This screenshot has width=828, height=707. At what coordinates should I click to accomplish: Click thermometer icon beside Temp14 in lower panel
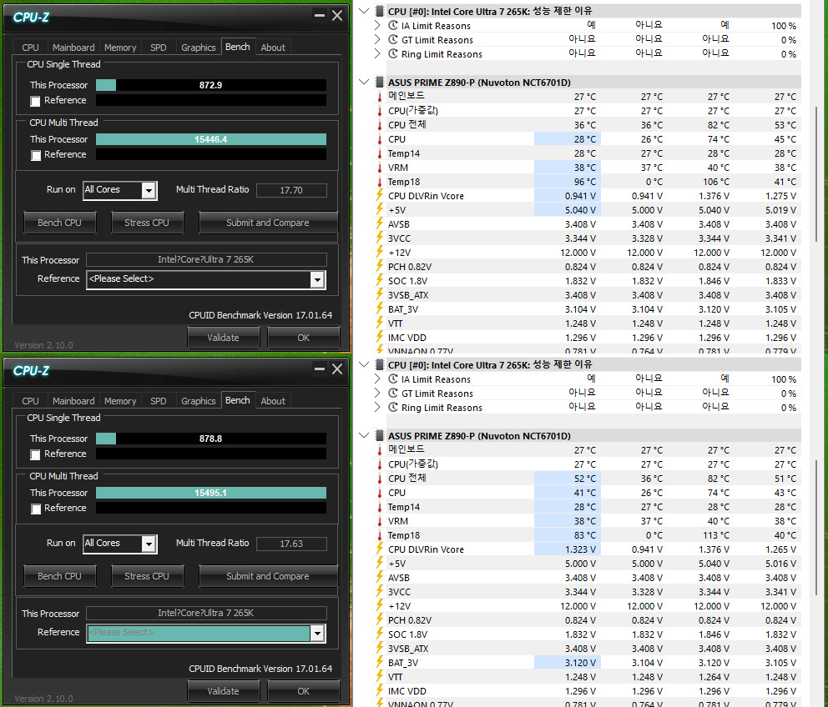(379, 507)
